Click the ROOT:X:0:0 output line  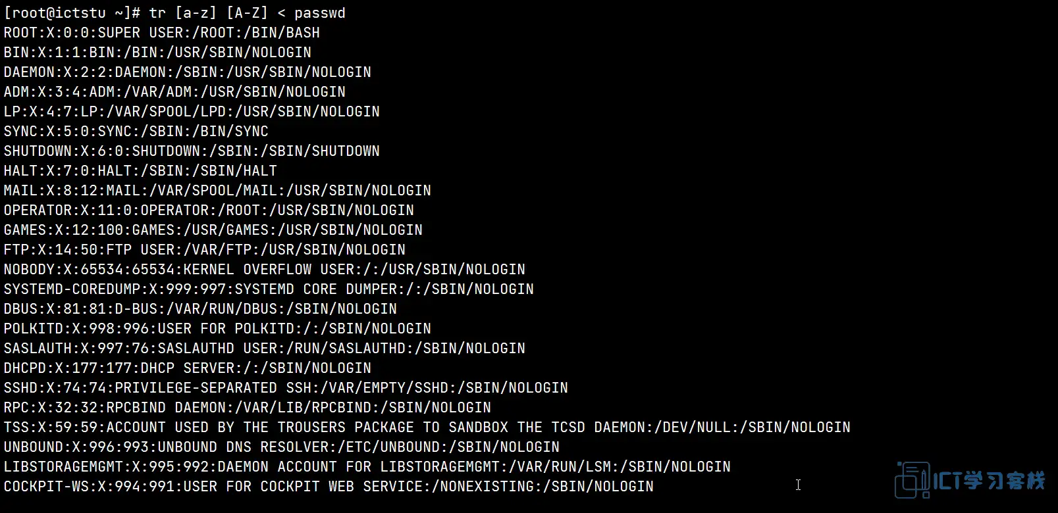tap(162, 33)
